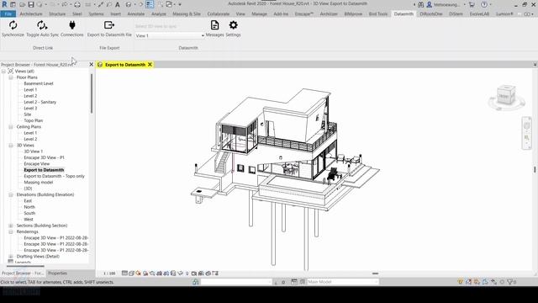Select Massing model in 3D Views
Image resolution: width=538 pixels, height=303 pixels.
pos(39,183)
